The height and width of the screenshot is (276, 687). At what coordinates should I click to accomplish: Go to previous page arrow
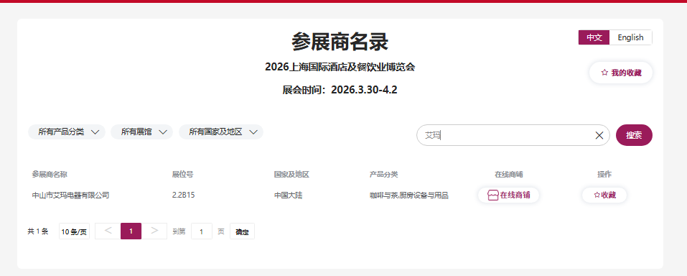pyautogui.click(x=108, y=231)
